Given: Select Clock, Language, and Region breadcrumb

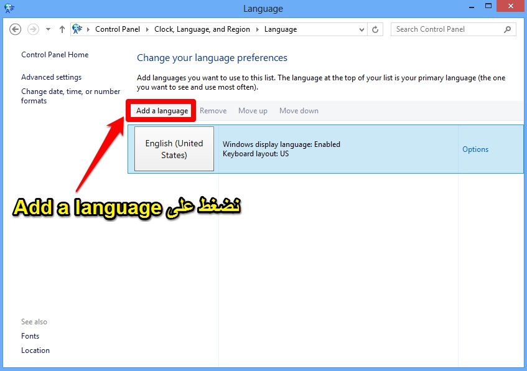Looking at the screenshot, I should click(x=202, y=29).
